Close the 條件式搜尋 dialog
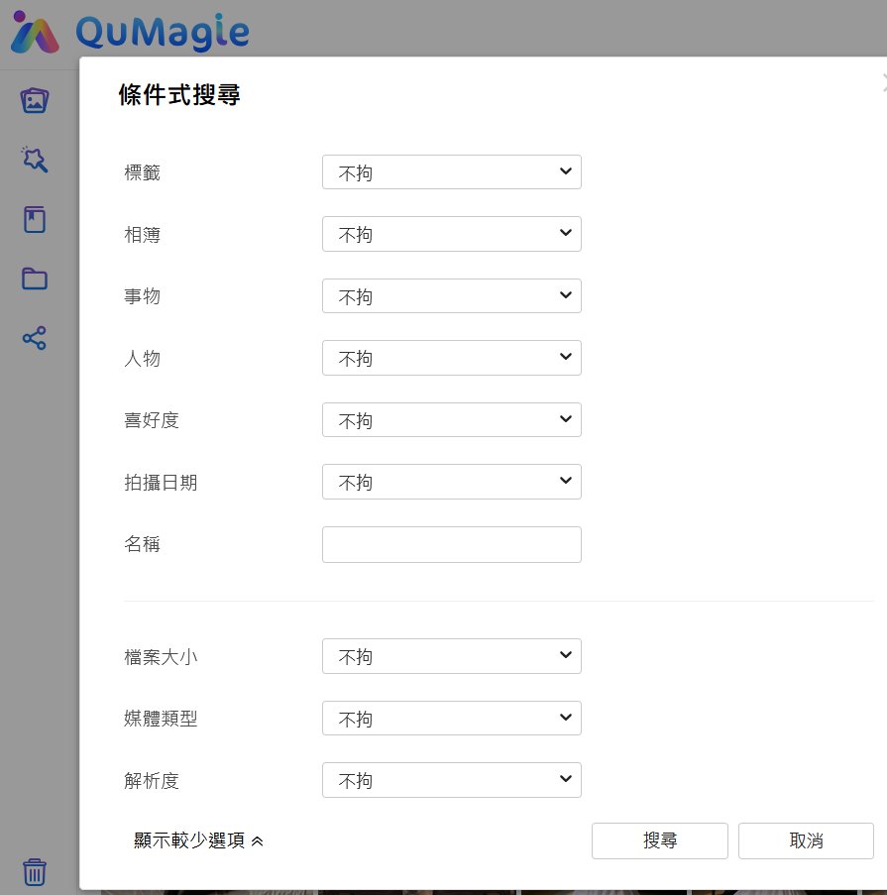 (x=881, y=80)
